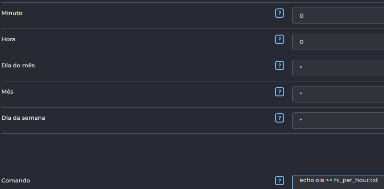
Task: Show the Mês field help icon
Action: tap(280, 92)
